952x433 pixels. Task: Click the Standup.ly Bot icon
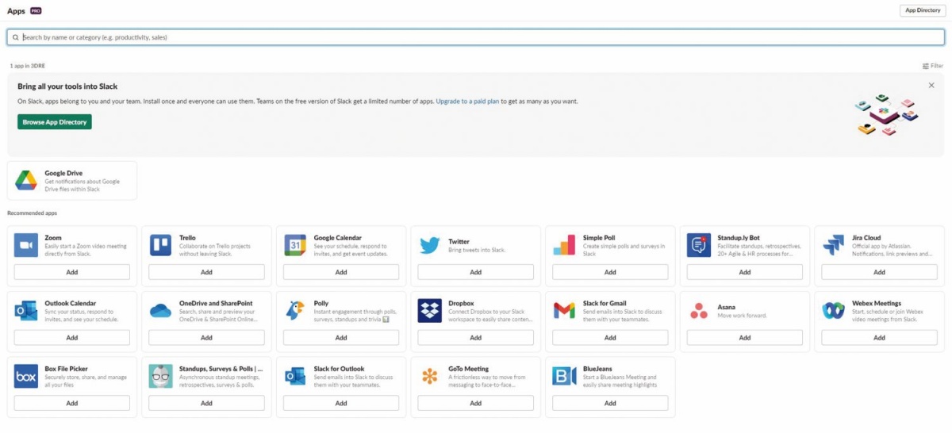click(x=699, y=246)
